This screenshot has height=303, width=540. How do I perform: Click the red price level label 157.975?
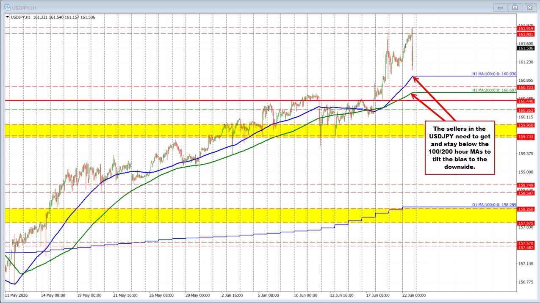click(526, 223)
